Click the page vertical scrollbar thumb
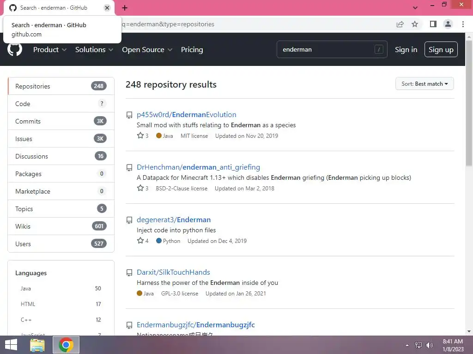The width and height of the screenshot is (473, 354). pyautogui.click(x=469, y=102)
